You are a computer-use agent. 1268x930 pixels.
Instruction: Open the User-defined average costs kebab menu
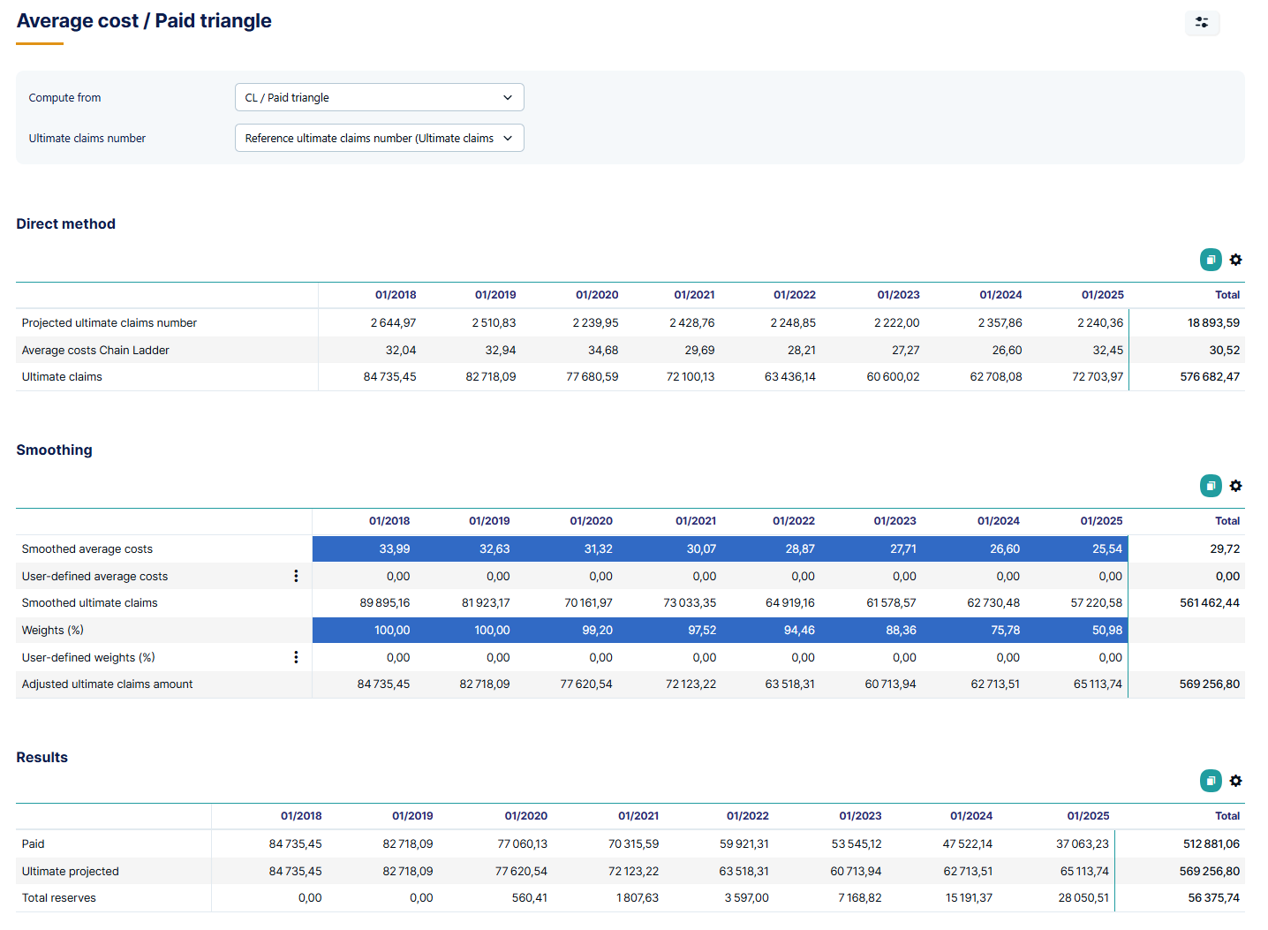[x=296, y=575]
